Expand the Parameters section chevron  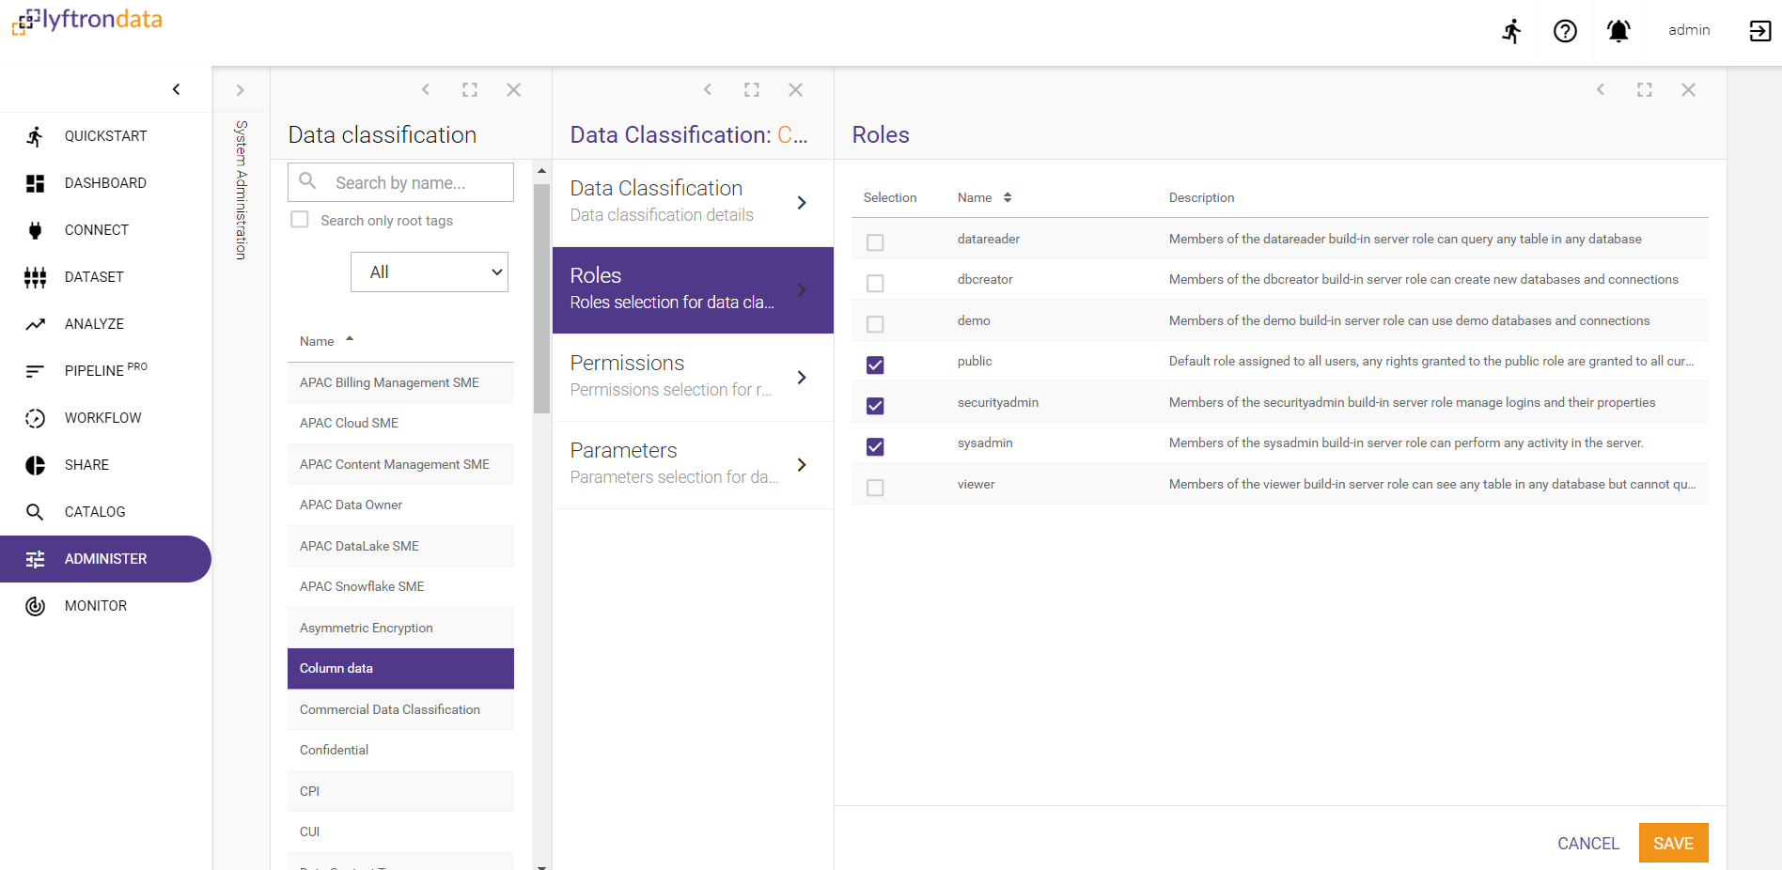pyautogui.click(x=802, y=465)
